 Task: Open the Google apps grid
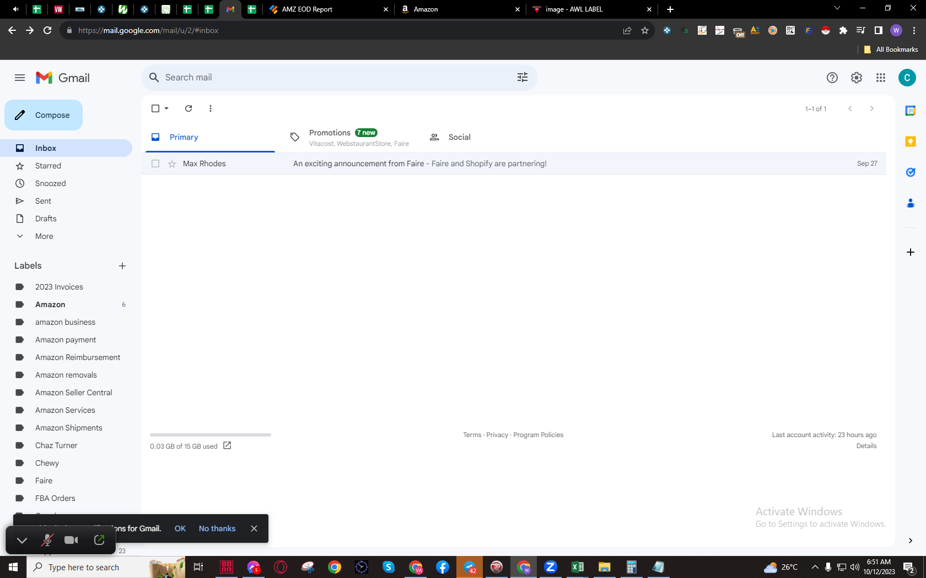point(881,78)
